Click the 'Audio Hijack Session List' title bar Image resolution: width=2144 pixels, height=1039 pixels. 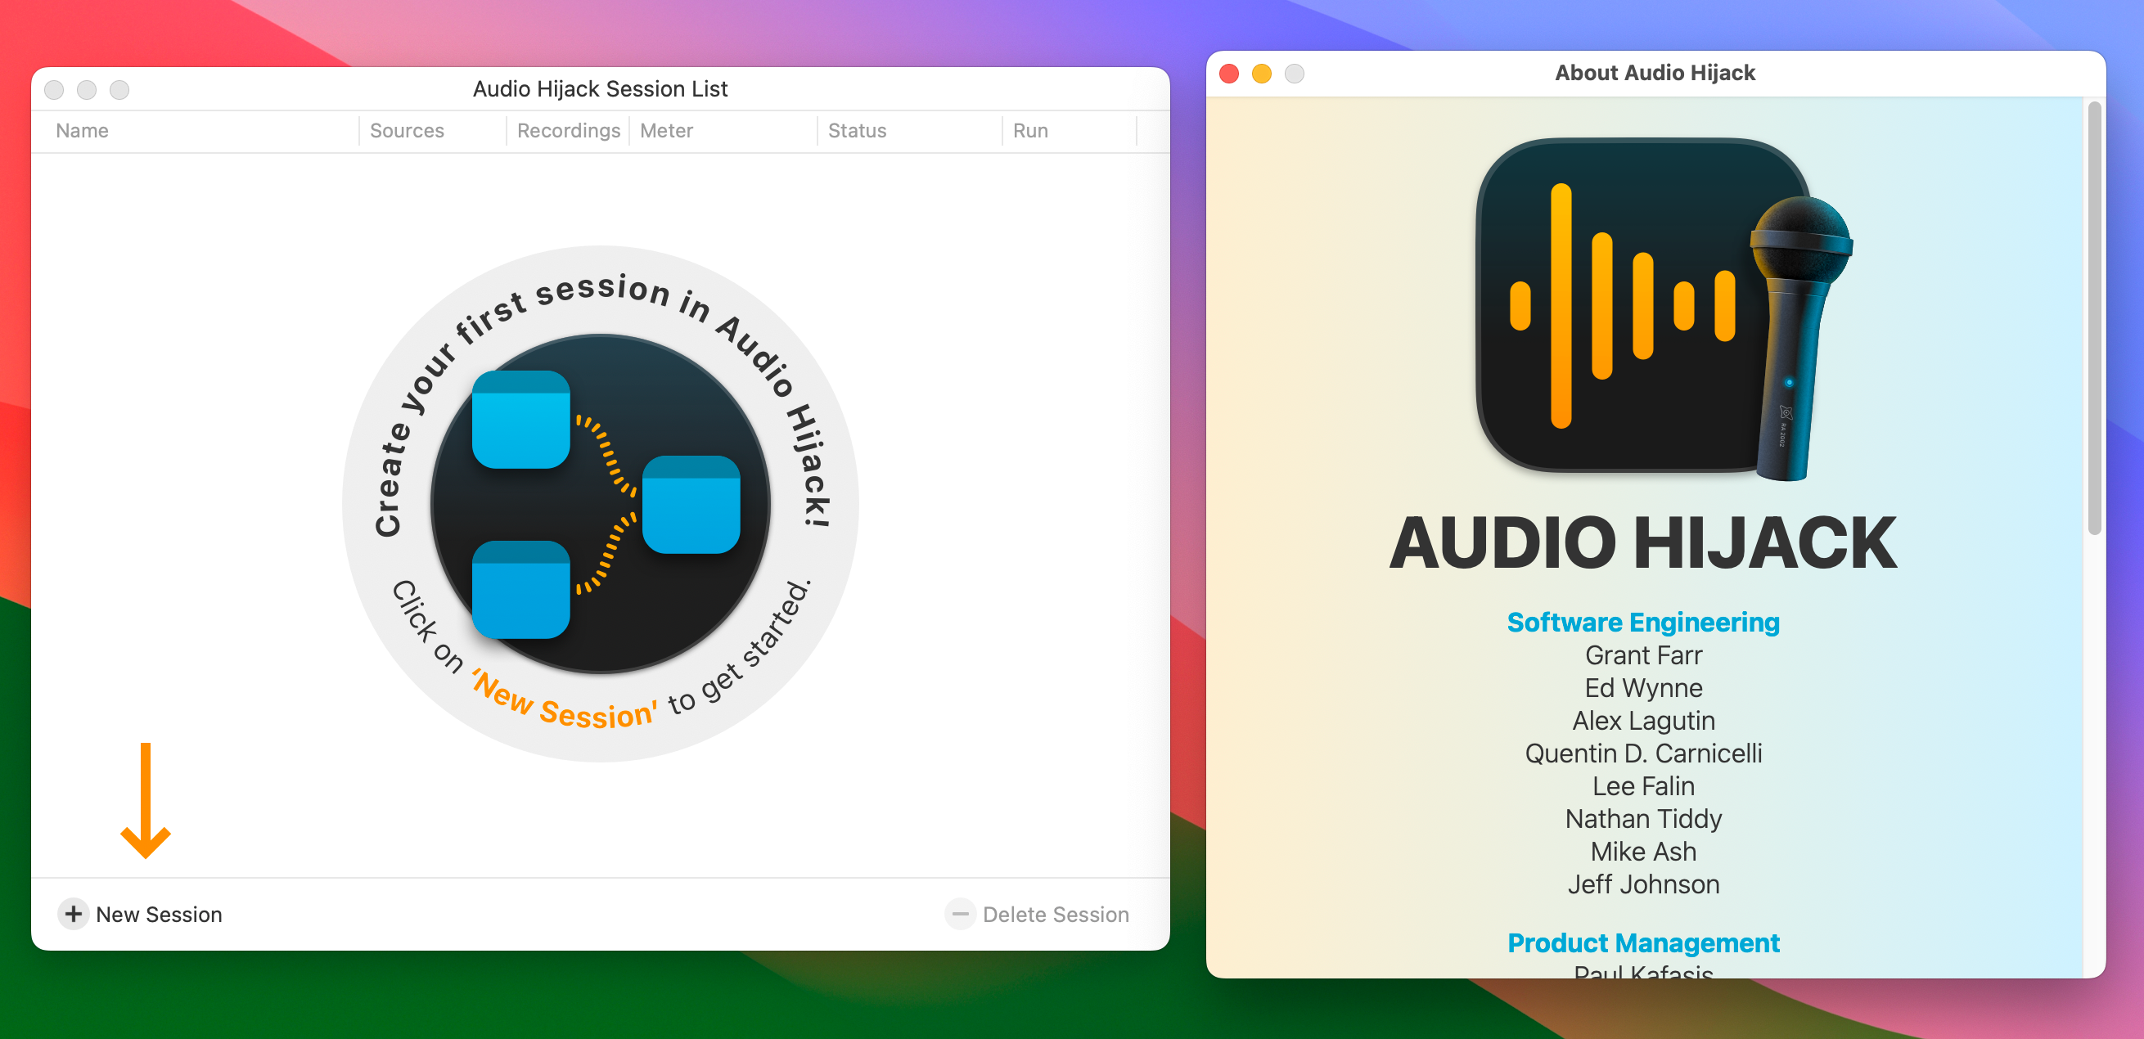click(x=600, y=88)
